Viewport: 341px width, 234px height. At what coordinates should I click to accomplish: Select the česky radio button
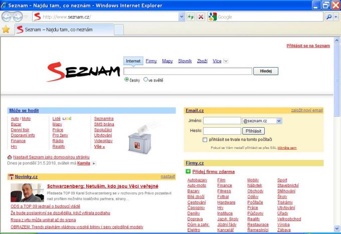click(x=126, y=80)
